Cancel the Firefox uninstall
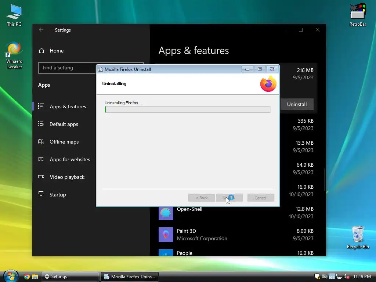This screenshot has height=282, width=376. tap(261, 198)
